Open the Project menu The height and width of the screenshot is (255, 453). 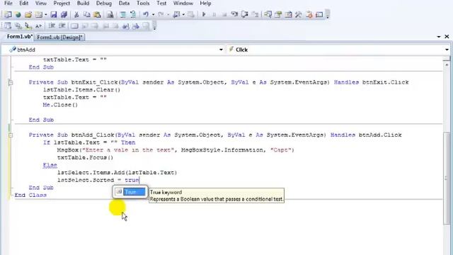(x=62, y=3)
